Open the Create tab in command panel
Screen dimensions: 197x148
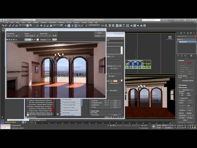coord(178,33)
